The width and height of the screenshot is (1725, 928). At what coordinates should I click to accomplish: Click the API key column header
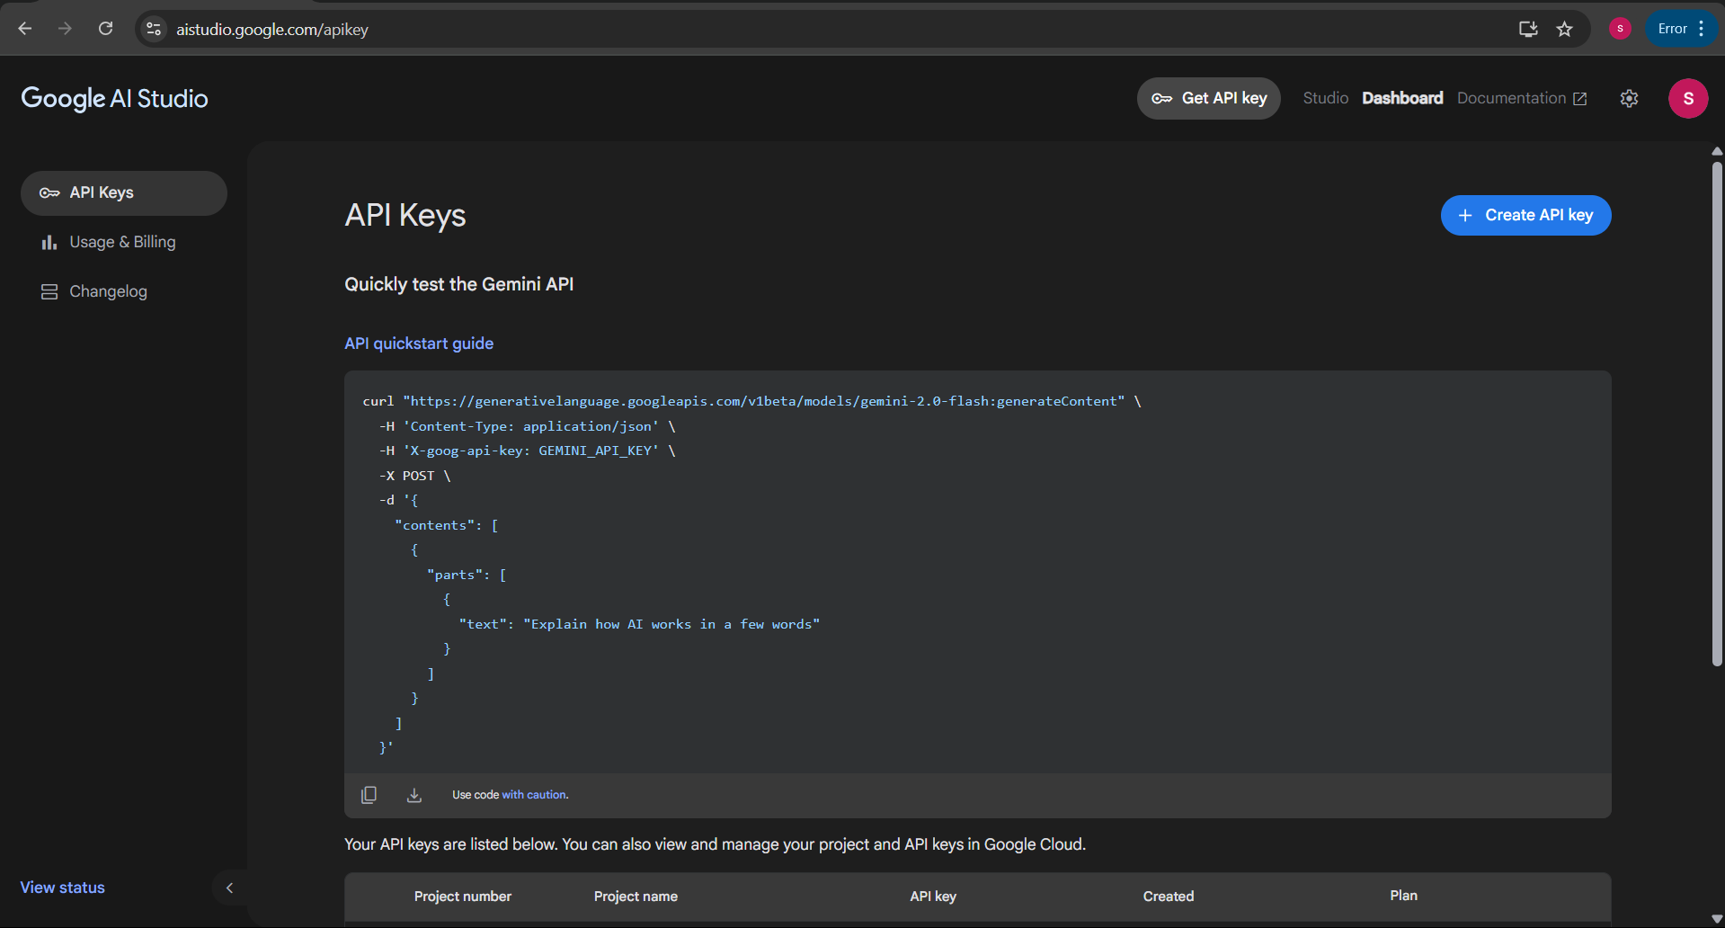coord(933,897)
